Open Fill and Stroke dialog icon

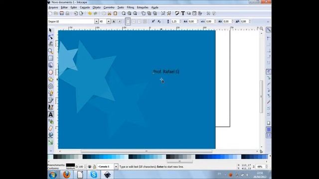[177, 13]
